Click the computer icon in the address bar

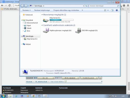click(x=31, y=6)
